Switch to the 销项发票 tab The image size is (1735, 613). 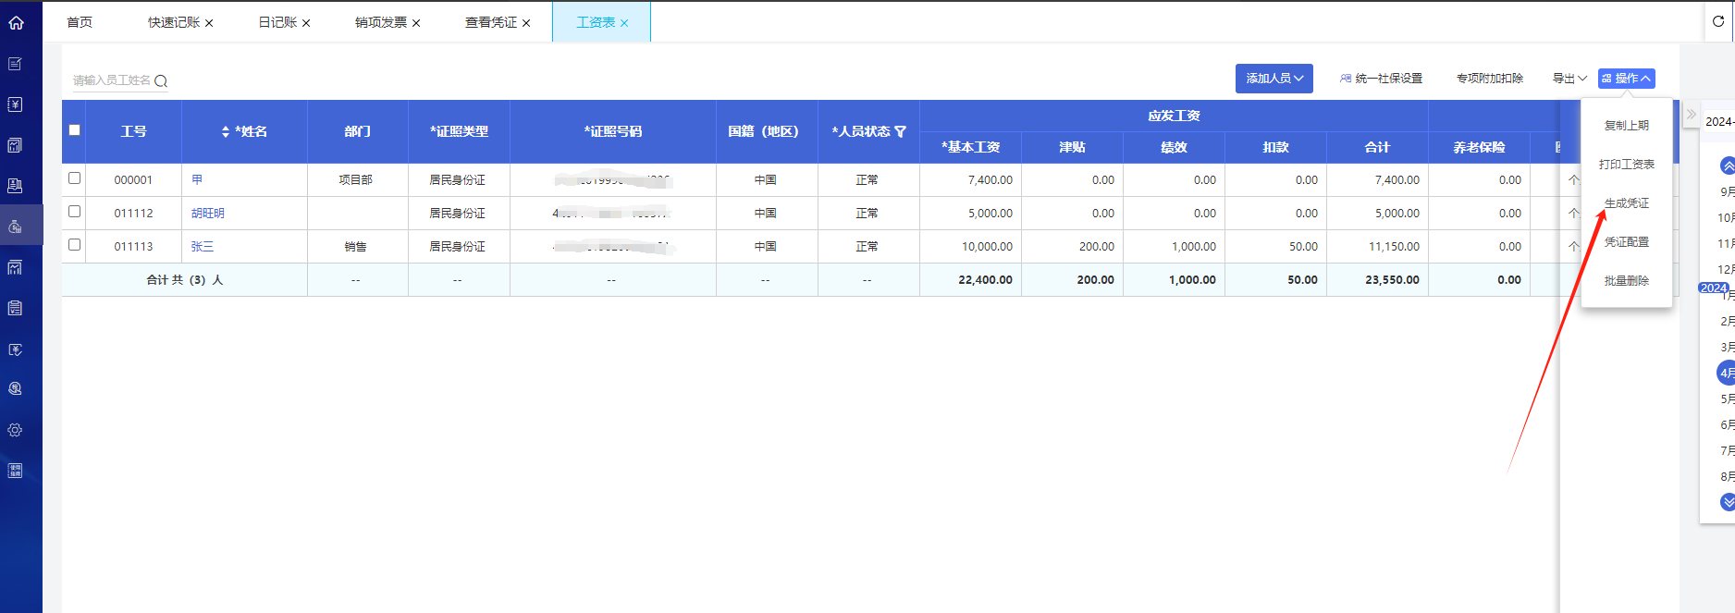click(x=381, y=22)
